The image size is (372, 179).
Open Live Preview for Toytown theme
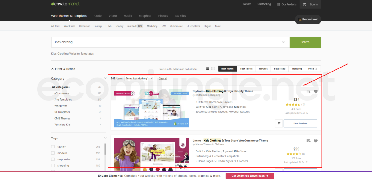coord(300,123)
